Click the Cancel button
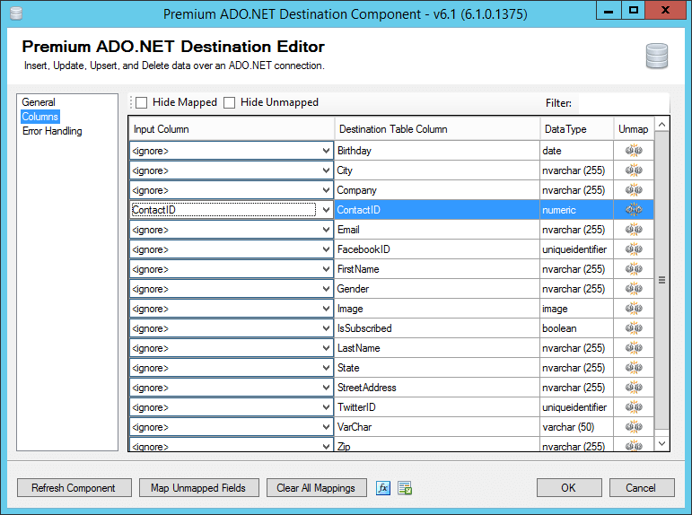The height and width of the screenshot is (515, 692). tap(641, 488)
